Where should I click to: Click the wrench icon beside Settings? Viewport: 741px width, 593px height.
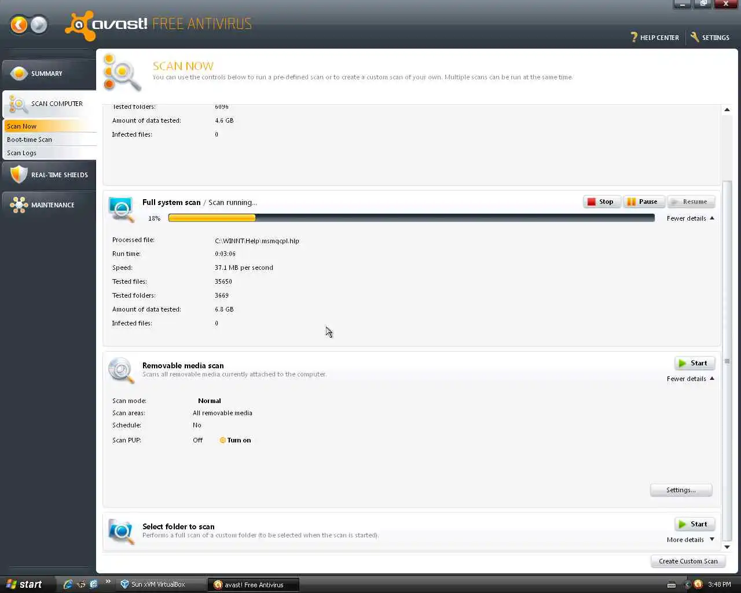click(695, 37)
